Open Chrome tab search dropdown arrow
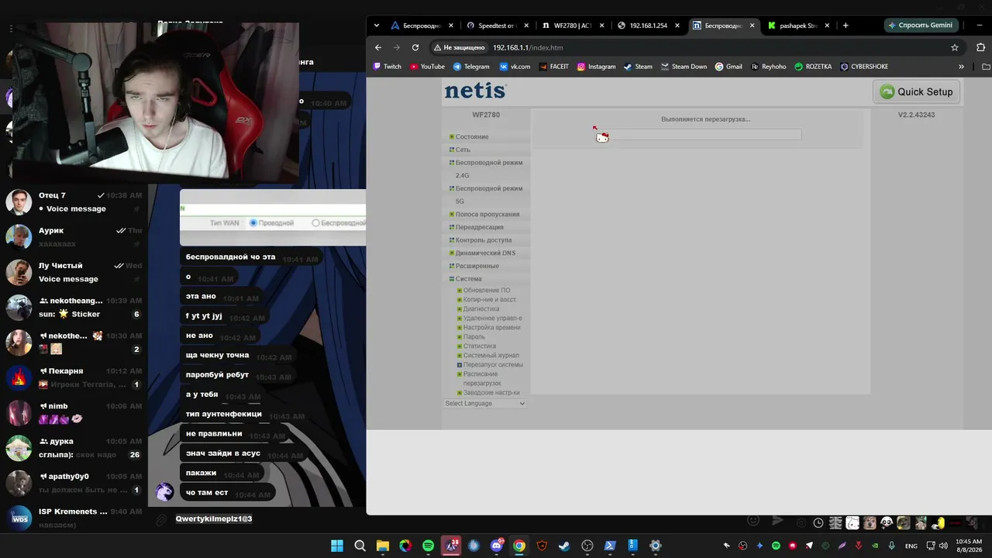This screenshot has height=558, width=992. 377,26
